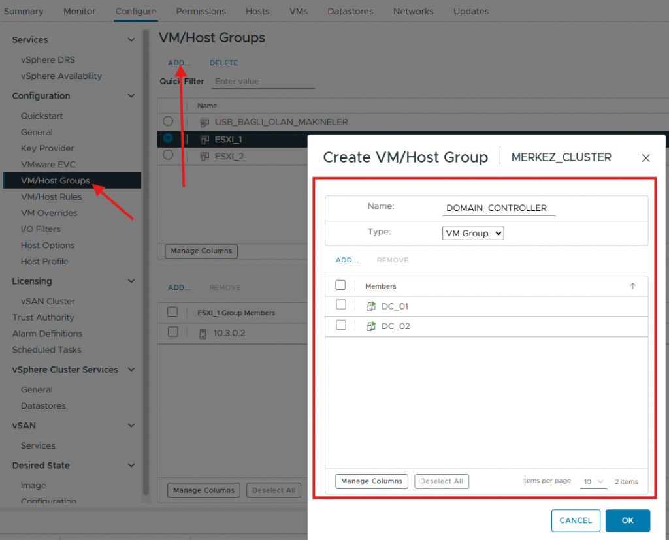
Task: Open the Datastores tab
Action: (x=350, y=12)
